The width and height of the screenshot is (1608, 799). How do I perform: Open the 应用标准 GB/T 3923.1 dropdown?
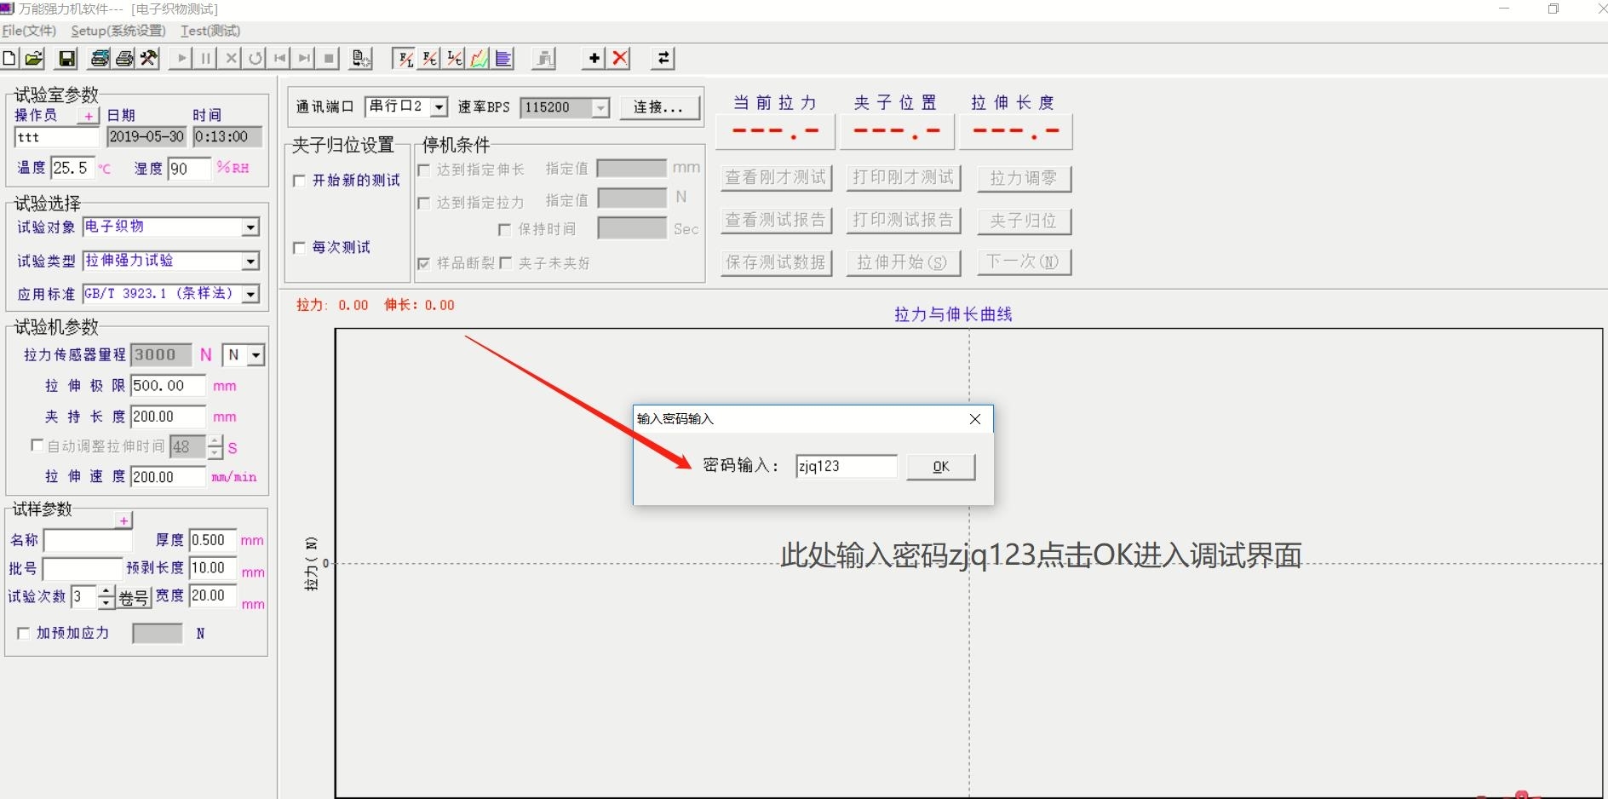click(x=250, y=294)
